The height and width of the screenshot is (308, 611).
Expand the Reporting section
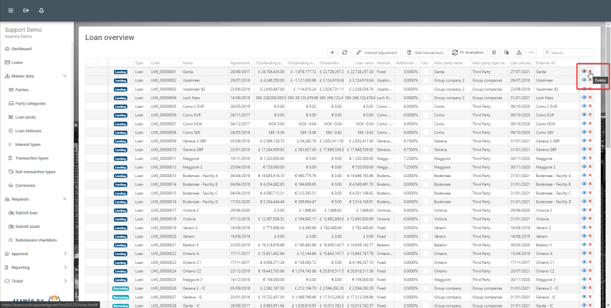tap(64, 267)
